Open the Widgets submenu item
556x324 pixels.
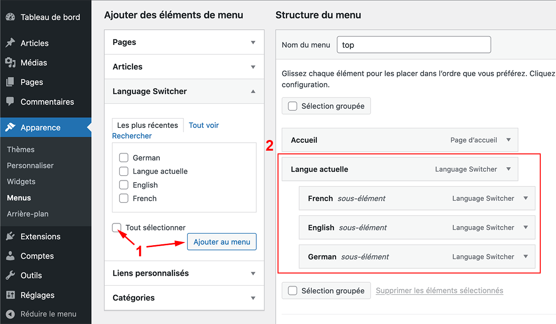pos(21,182)
